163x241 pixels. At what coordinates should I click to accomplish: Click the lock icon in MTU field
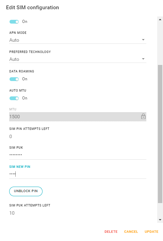[143, 116]
